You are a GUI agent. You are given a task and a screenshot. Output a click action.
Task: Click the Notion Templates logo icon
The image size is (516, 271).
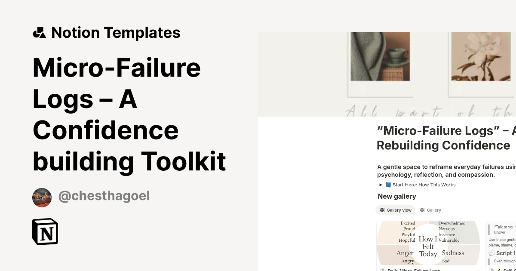click(x=39, y=32)
